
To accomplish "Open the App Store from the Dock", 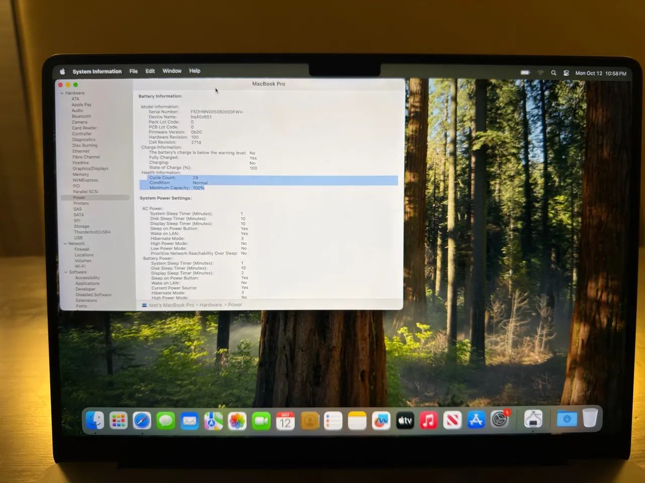I will (x=476, y=420).
